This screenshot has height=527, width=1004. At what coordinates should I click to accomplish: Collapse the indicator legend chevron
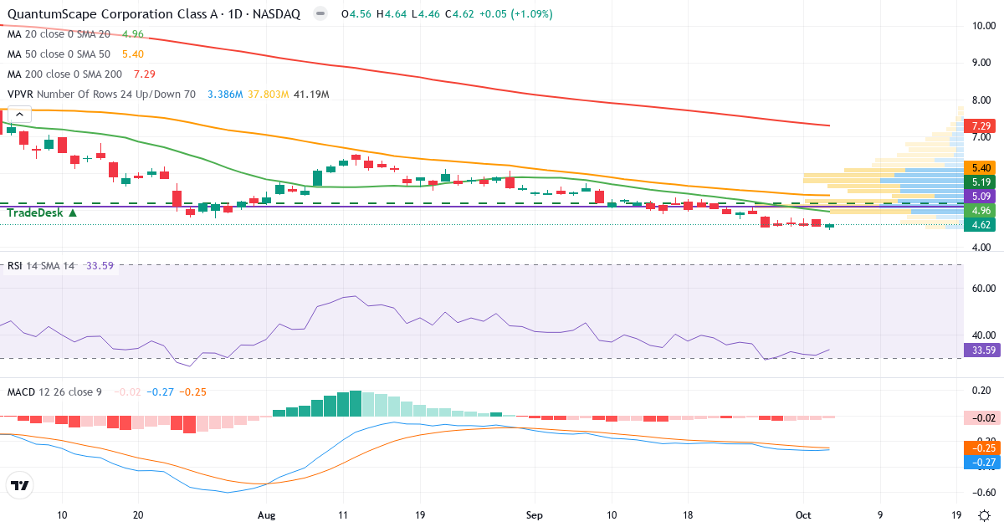(18, 115)
